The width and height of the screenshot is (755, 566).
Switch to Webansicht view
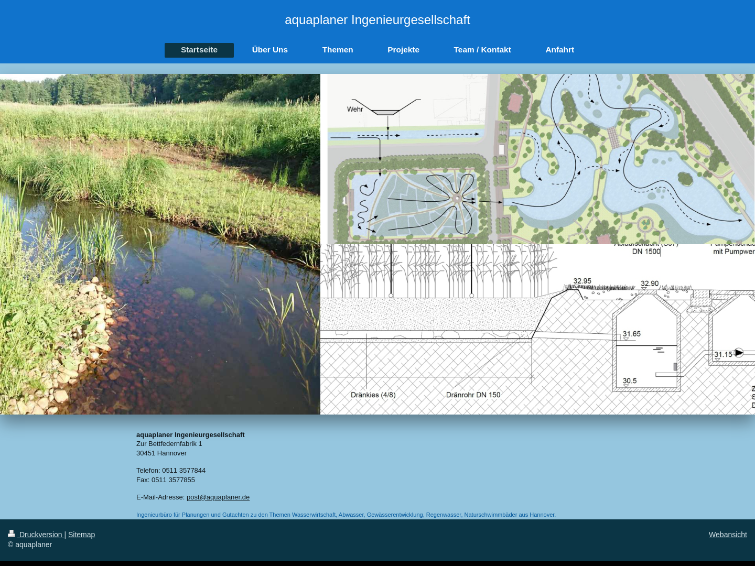point(728,535)
